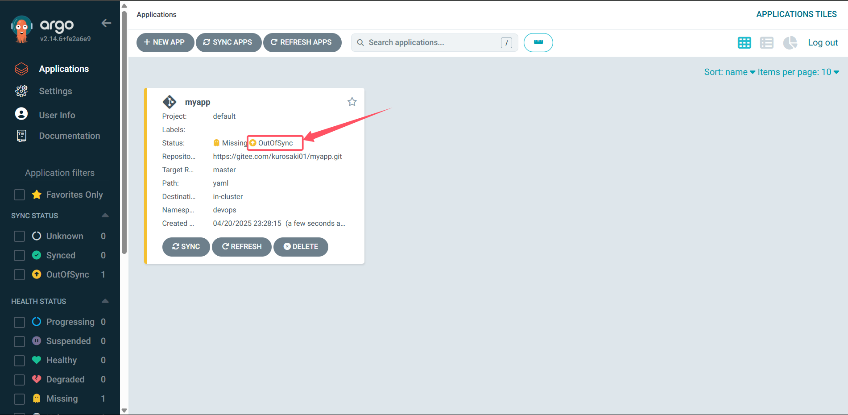848x415 pixels.
Task: Log out of Argo CD
Action: click(x=823, y=42)
